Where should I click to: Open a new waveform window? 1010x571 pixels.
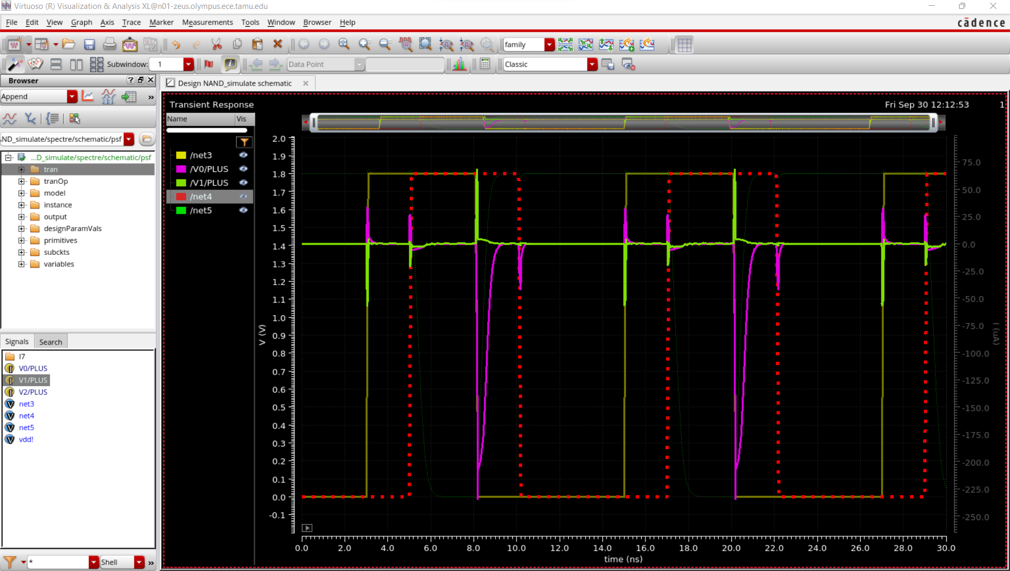click(x=15, y=44)
